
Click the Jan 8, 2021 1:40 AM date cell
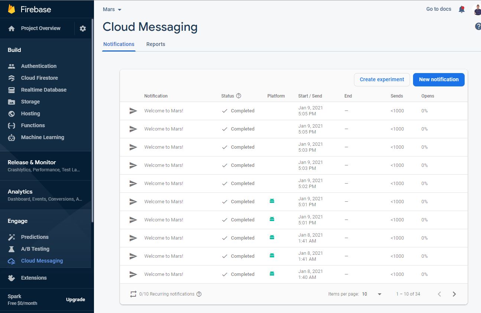coord(311,274)
